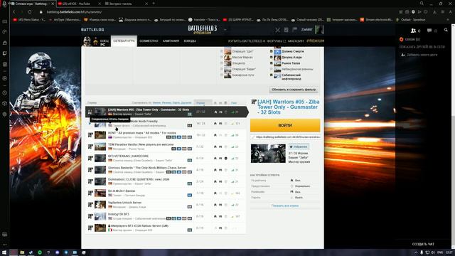
Task: Click the Add new friend icon
Action: pyautogui.click(x=403, y=55)
